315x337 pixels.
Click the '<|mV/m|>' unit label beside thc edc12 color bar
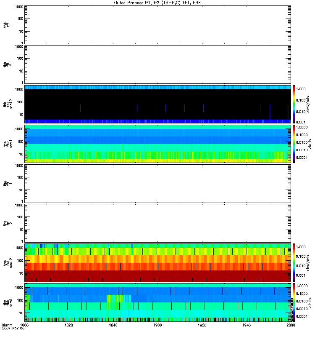coord(308,263)
